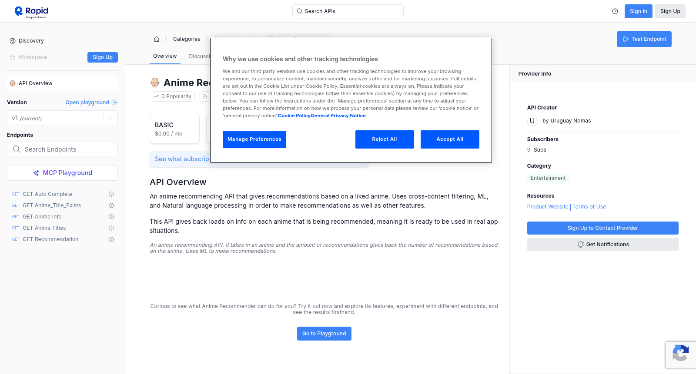Image resolution: width=696 pixels, height=374 pixels.
Task: Click Sign In button
Action: click(x=638, y=11)
